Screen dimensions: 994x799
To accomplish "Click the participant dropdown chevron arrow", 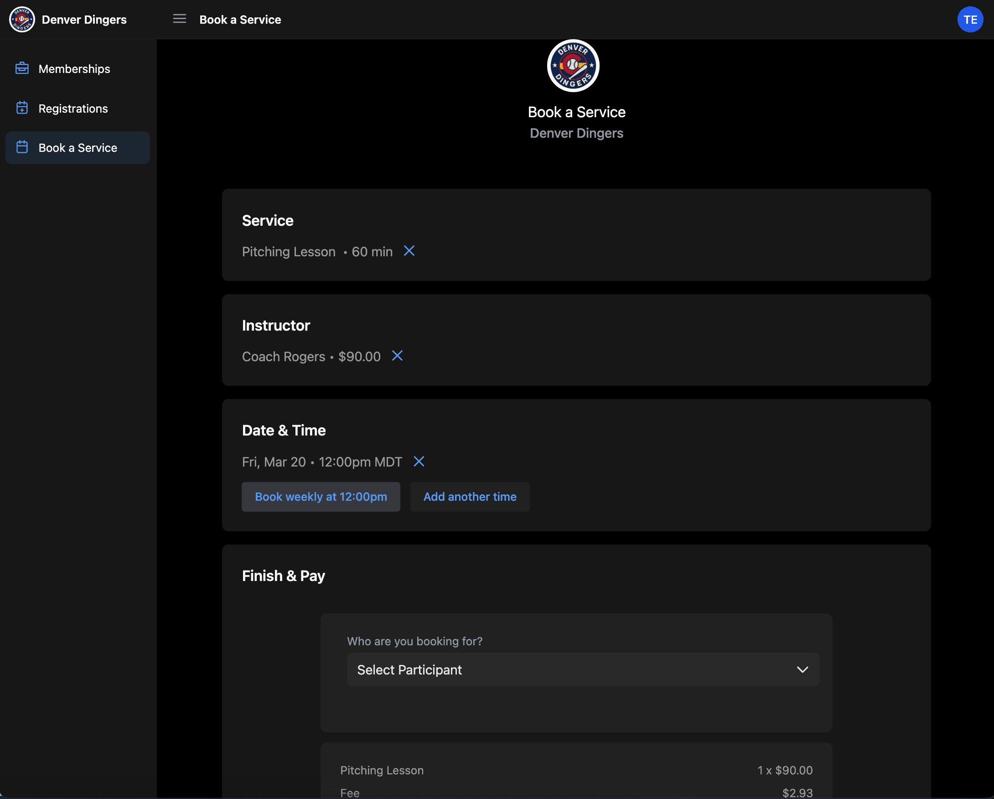I will click(802, 669).
